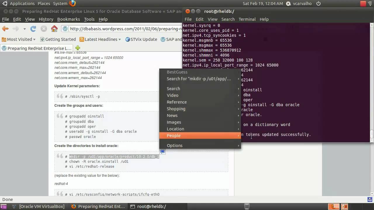Click the "# groupadd oinstall" line
The image size is (374, 210).
[84, 116]
